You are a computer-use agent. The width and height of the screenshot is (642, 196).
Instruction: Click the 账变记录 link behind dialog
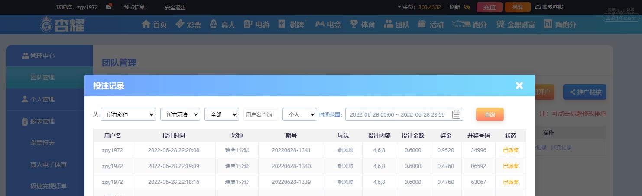[561, 147]
